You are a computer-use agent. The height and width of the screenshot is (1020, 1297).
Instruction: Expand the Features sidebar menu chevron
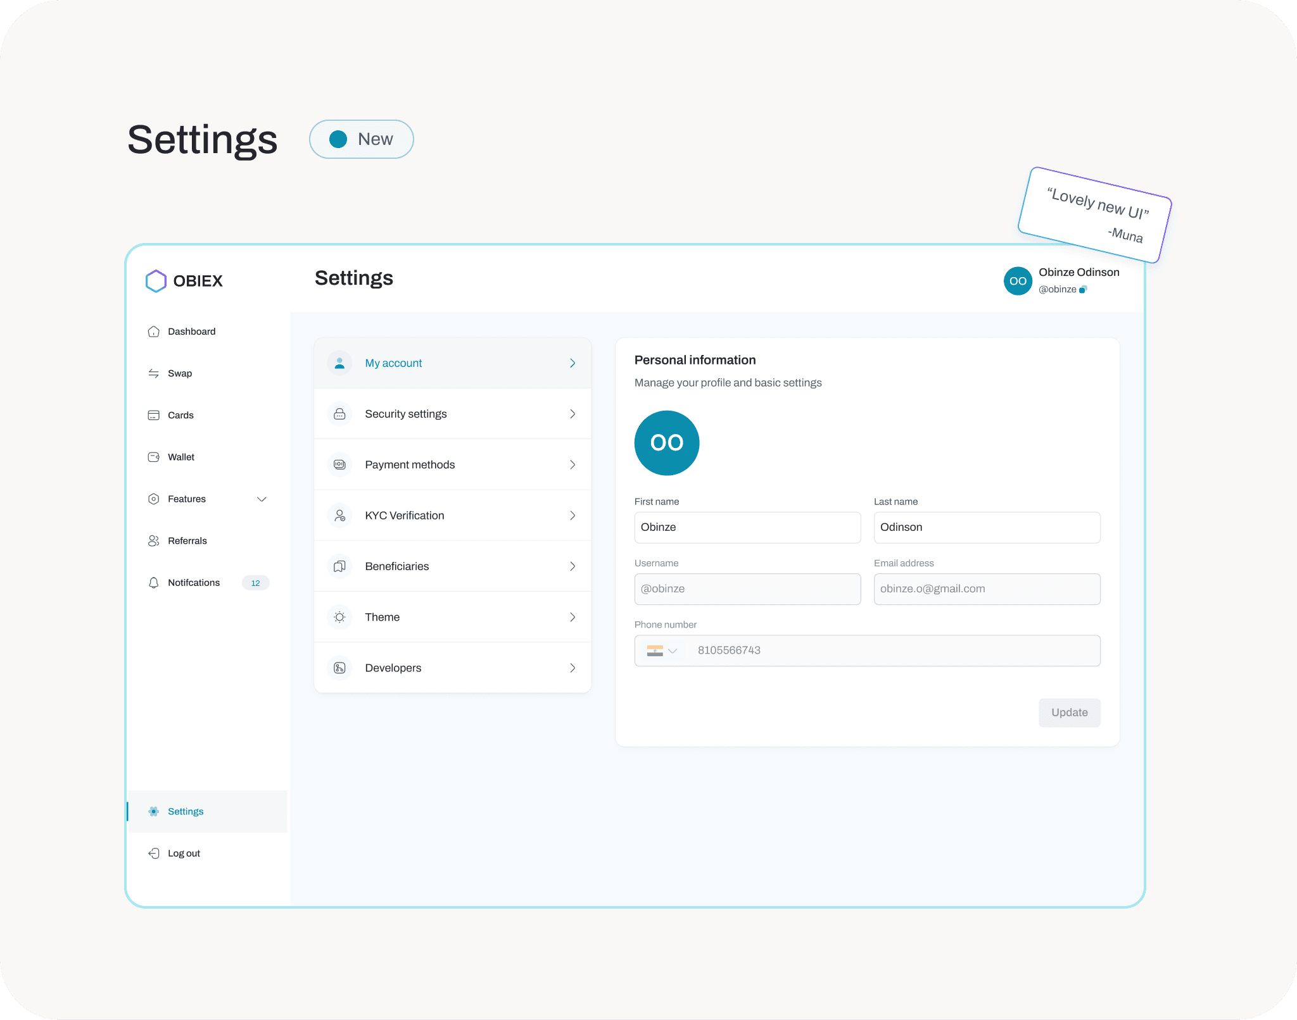tap(262, 499)
